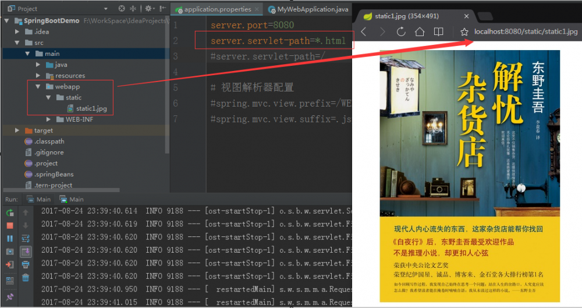Image resolution: width=582 pixels, height=308 pixels.
Task: Expand the java folder
Action: [38, 65]
